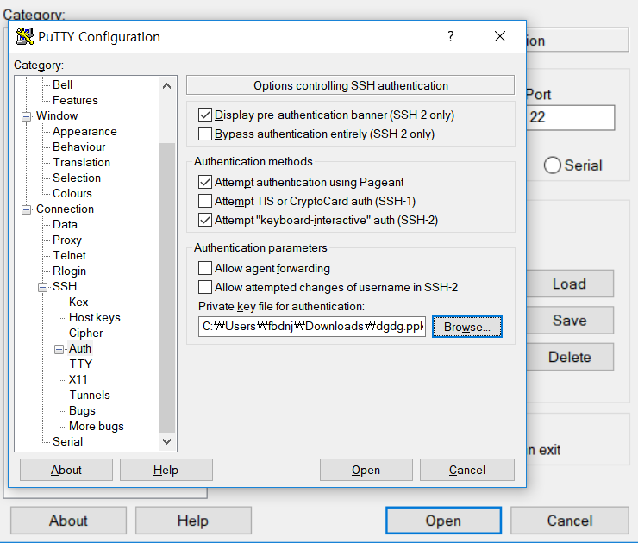Select Behaviour in the category tree
Screen dimensions: 638x543
point(79,147)
